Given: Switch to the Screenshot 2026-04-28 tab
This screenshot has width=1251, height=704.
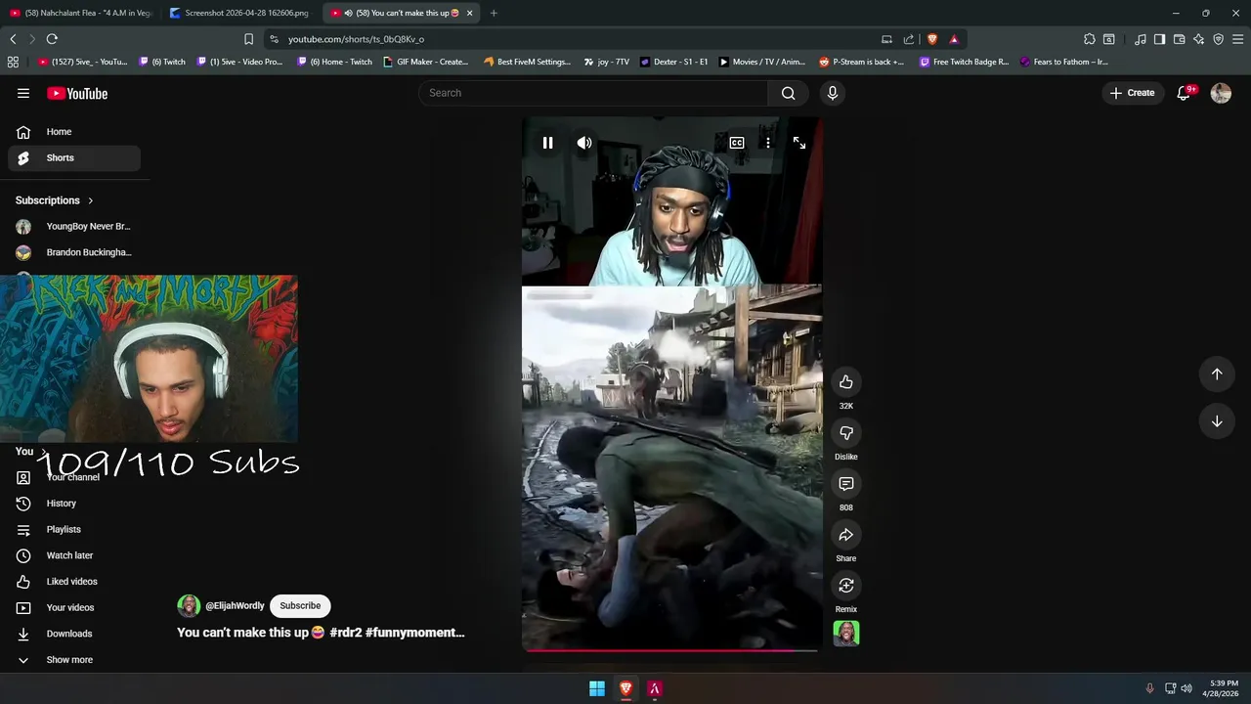Looking at the screenshot, I should 238,13.
